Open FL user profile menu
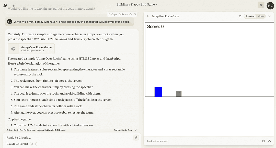 270,6
